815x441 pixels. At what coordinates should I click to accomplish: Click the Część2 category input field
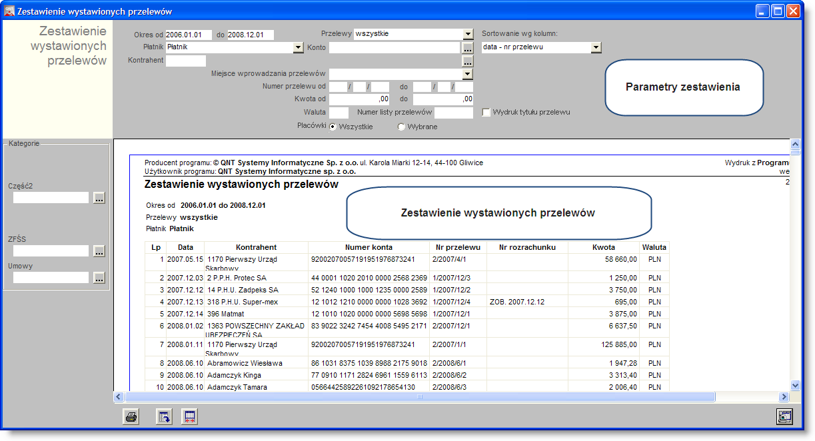tap(51, 198)
